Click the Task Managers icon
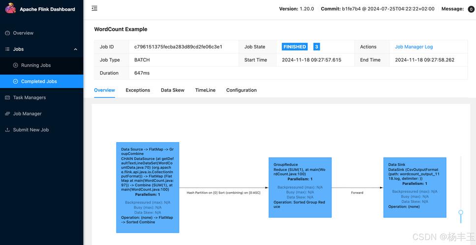The width and height of the screenshot is (476, 245). tap(7, 98)
